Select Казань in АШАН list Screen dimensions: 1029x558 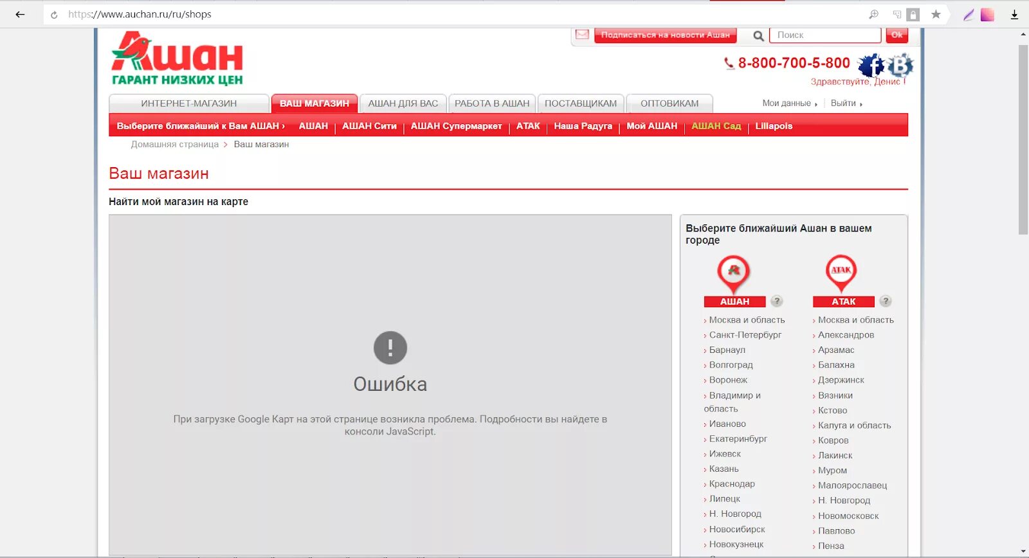(x=724, y=469)
